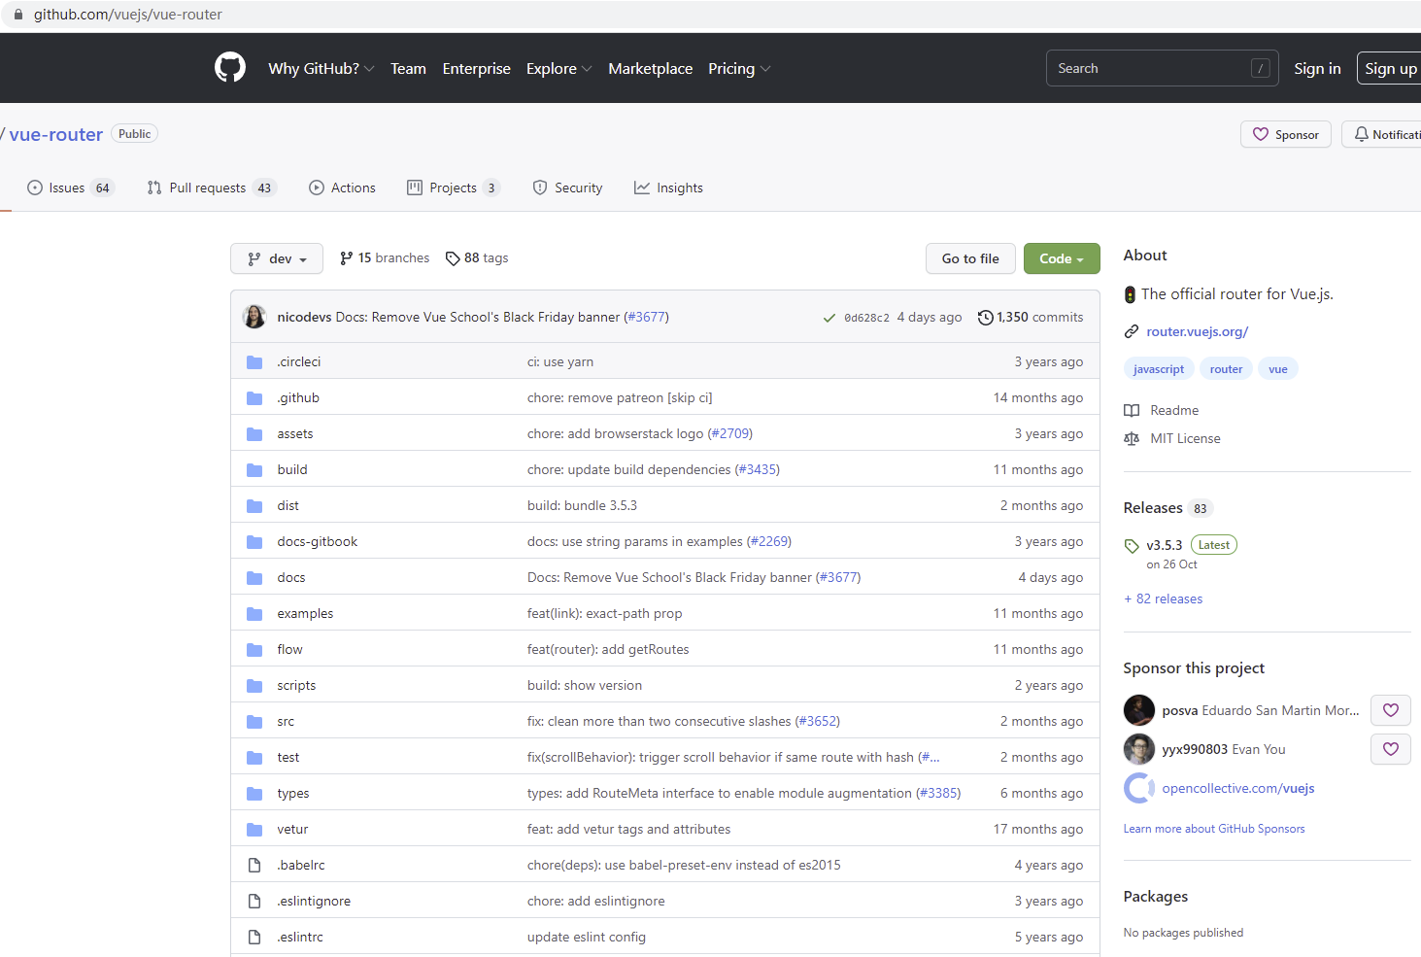Click the link icon beside router.vuejs.org

click(1132, 332)
